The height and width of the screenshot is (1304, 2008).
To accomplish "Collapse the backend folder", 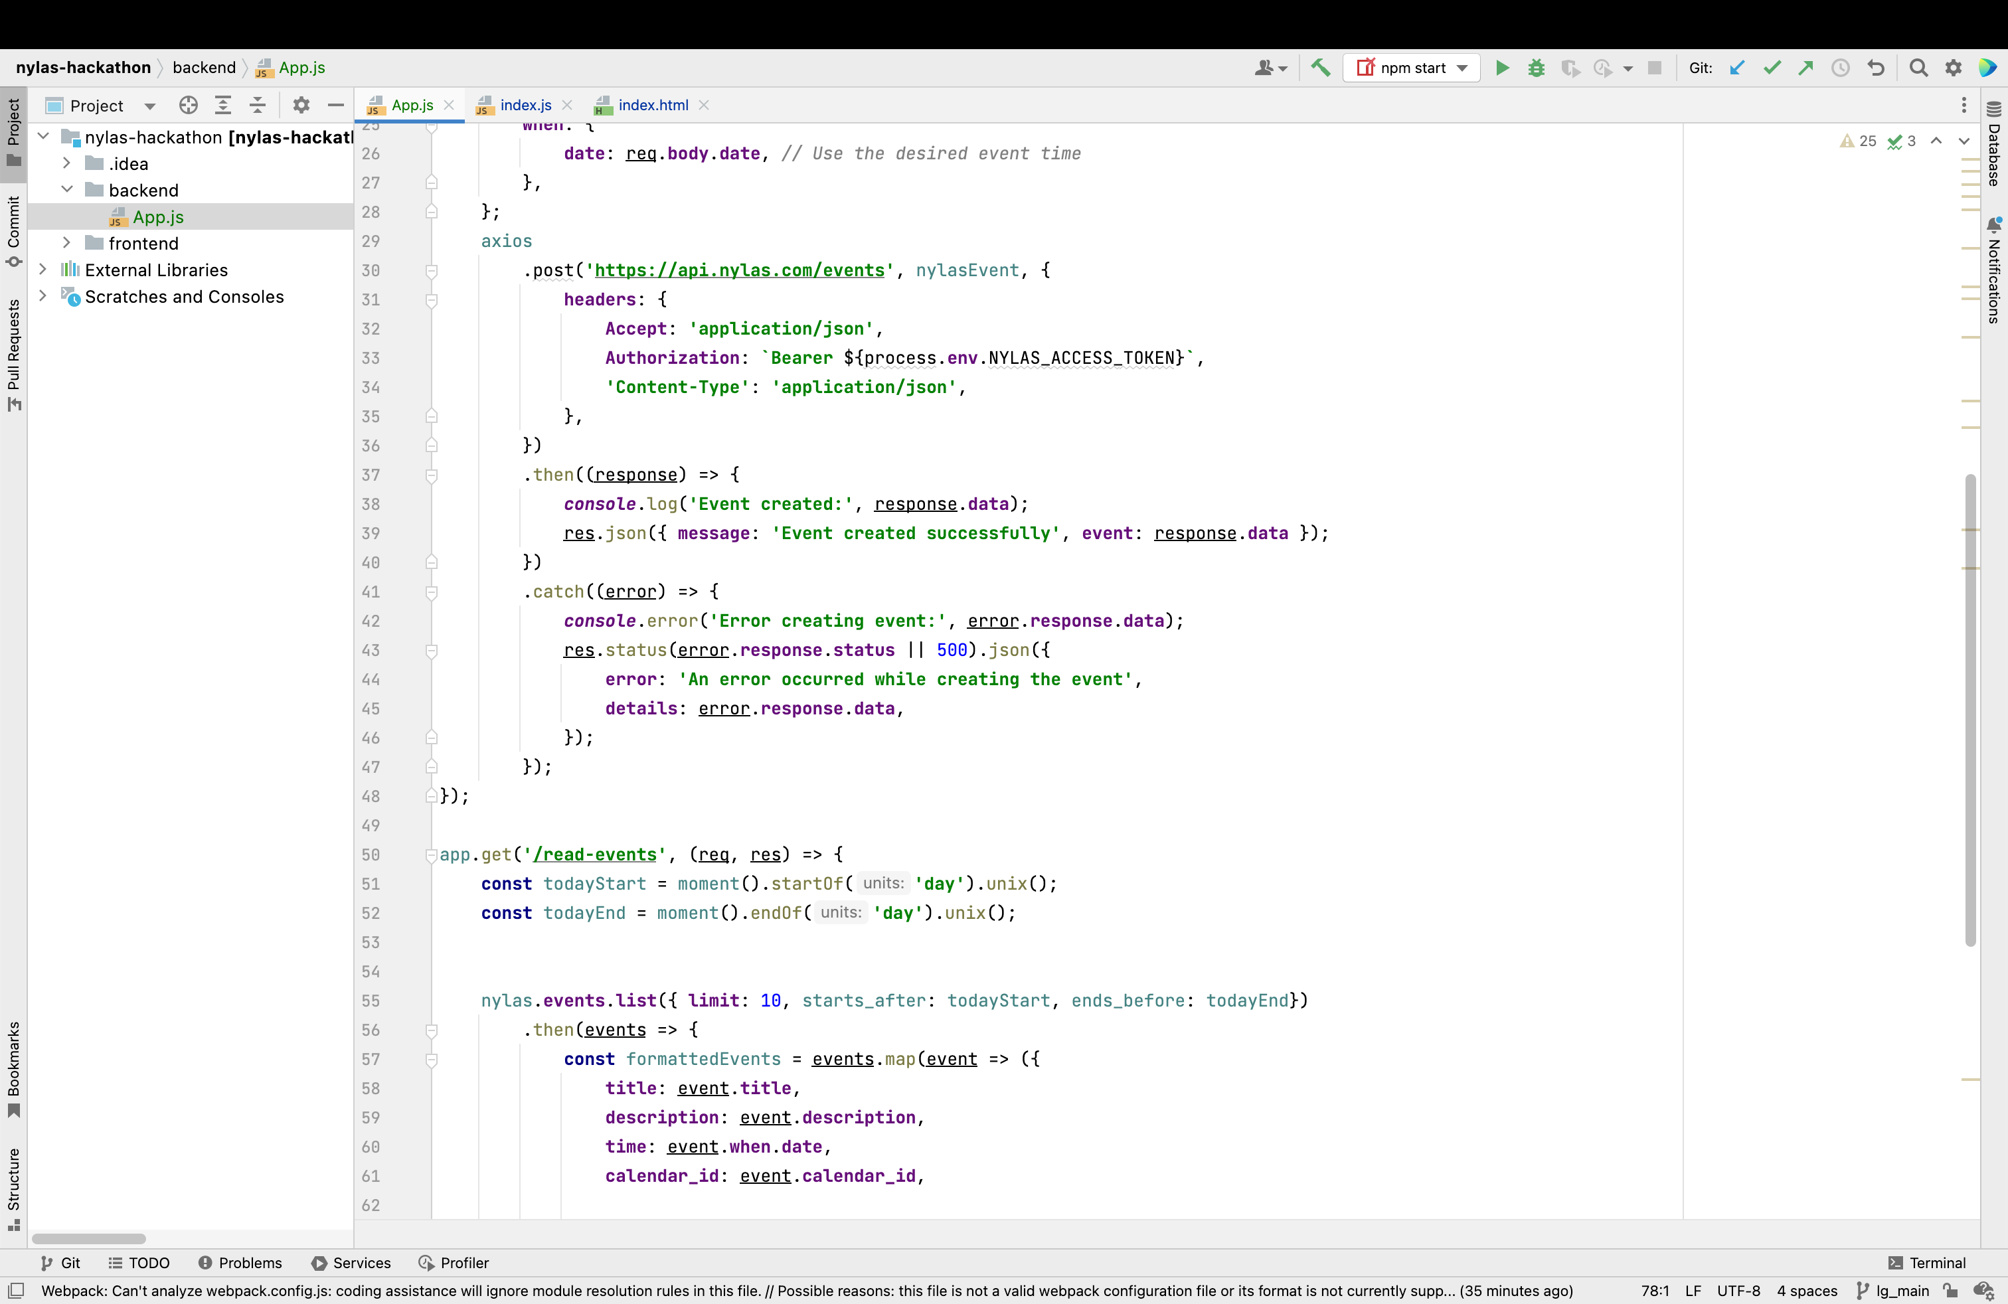I will [x=66, y=190].
